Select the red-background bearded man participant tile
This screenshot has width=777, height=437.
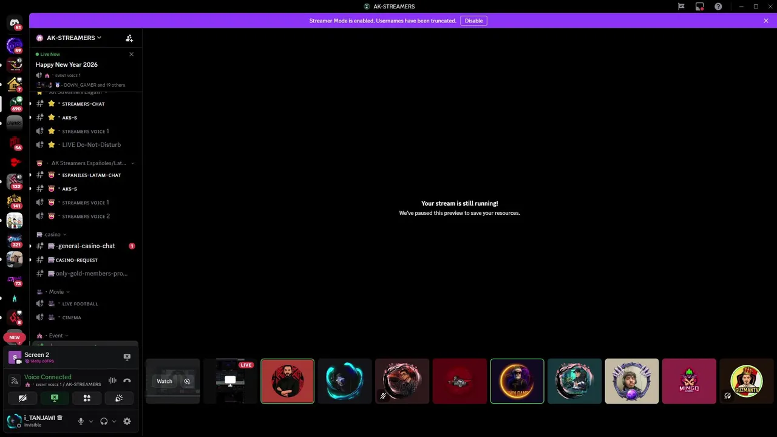coord(288,381)
